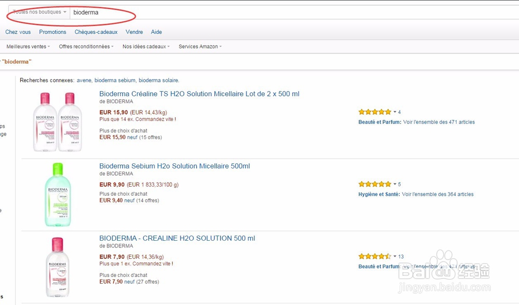Expand the Offres reconditionnées menu
This screenshot has width=519, height=305.
tap(87, 47)
